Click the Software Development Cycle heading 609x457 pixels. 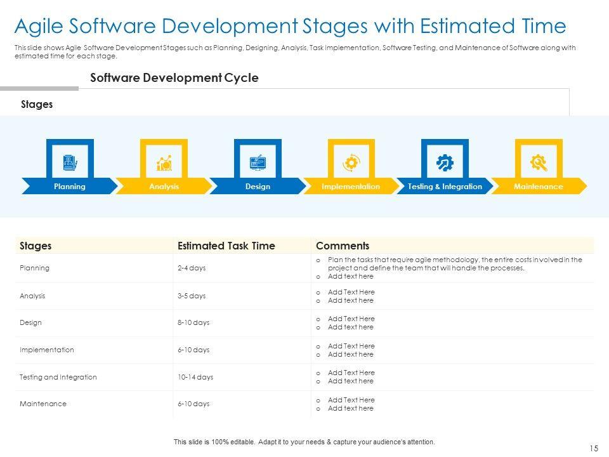174,78
